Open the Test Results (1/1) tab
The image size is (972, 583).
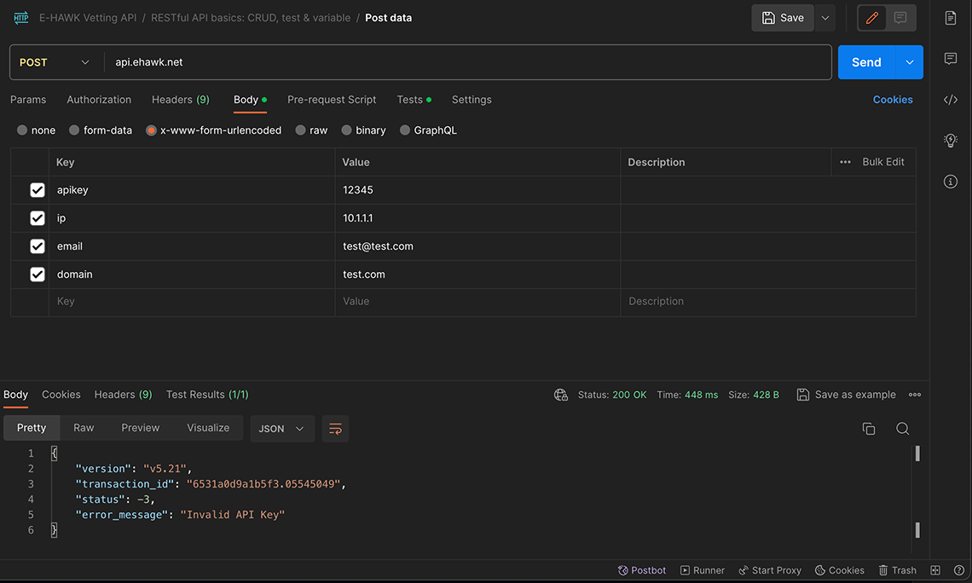(207, 395)
